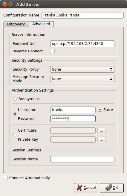127x196 pixels.
Task: Focus the Configuration Name field
Action: 83,15
